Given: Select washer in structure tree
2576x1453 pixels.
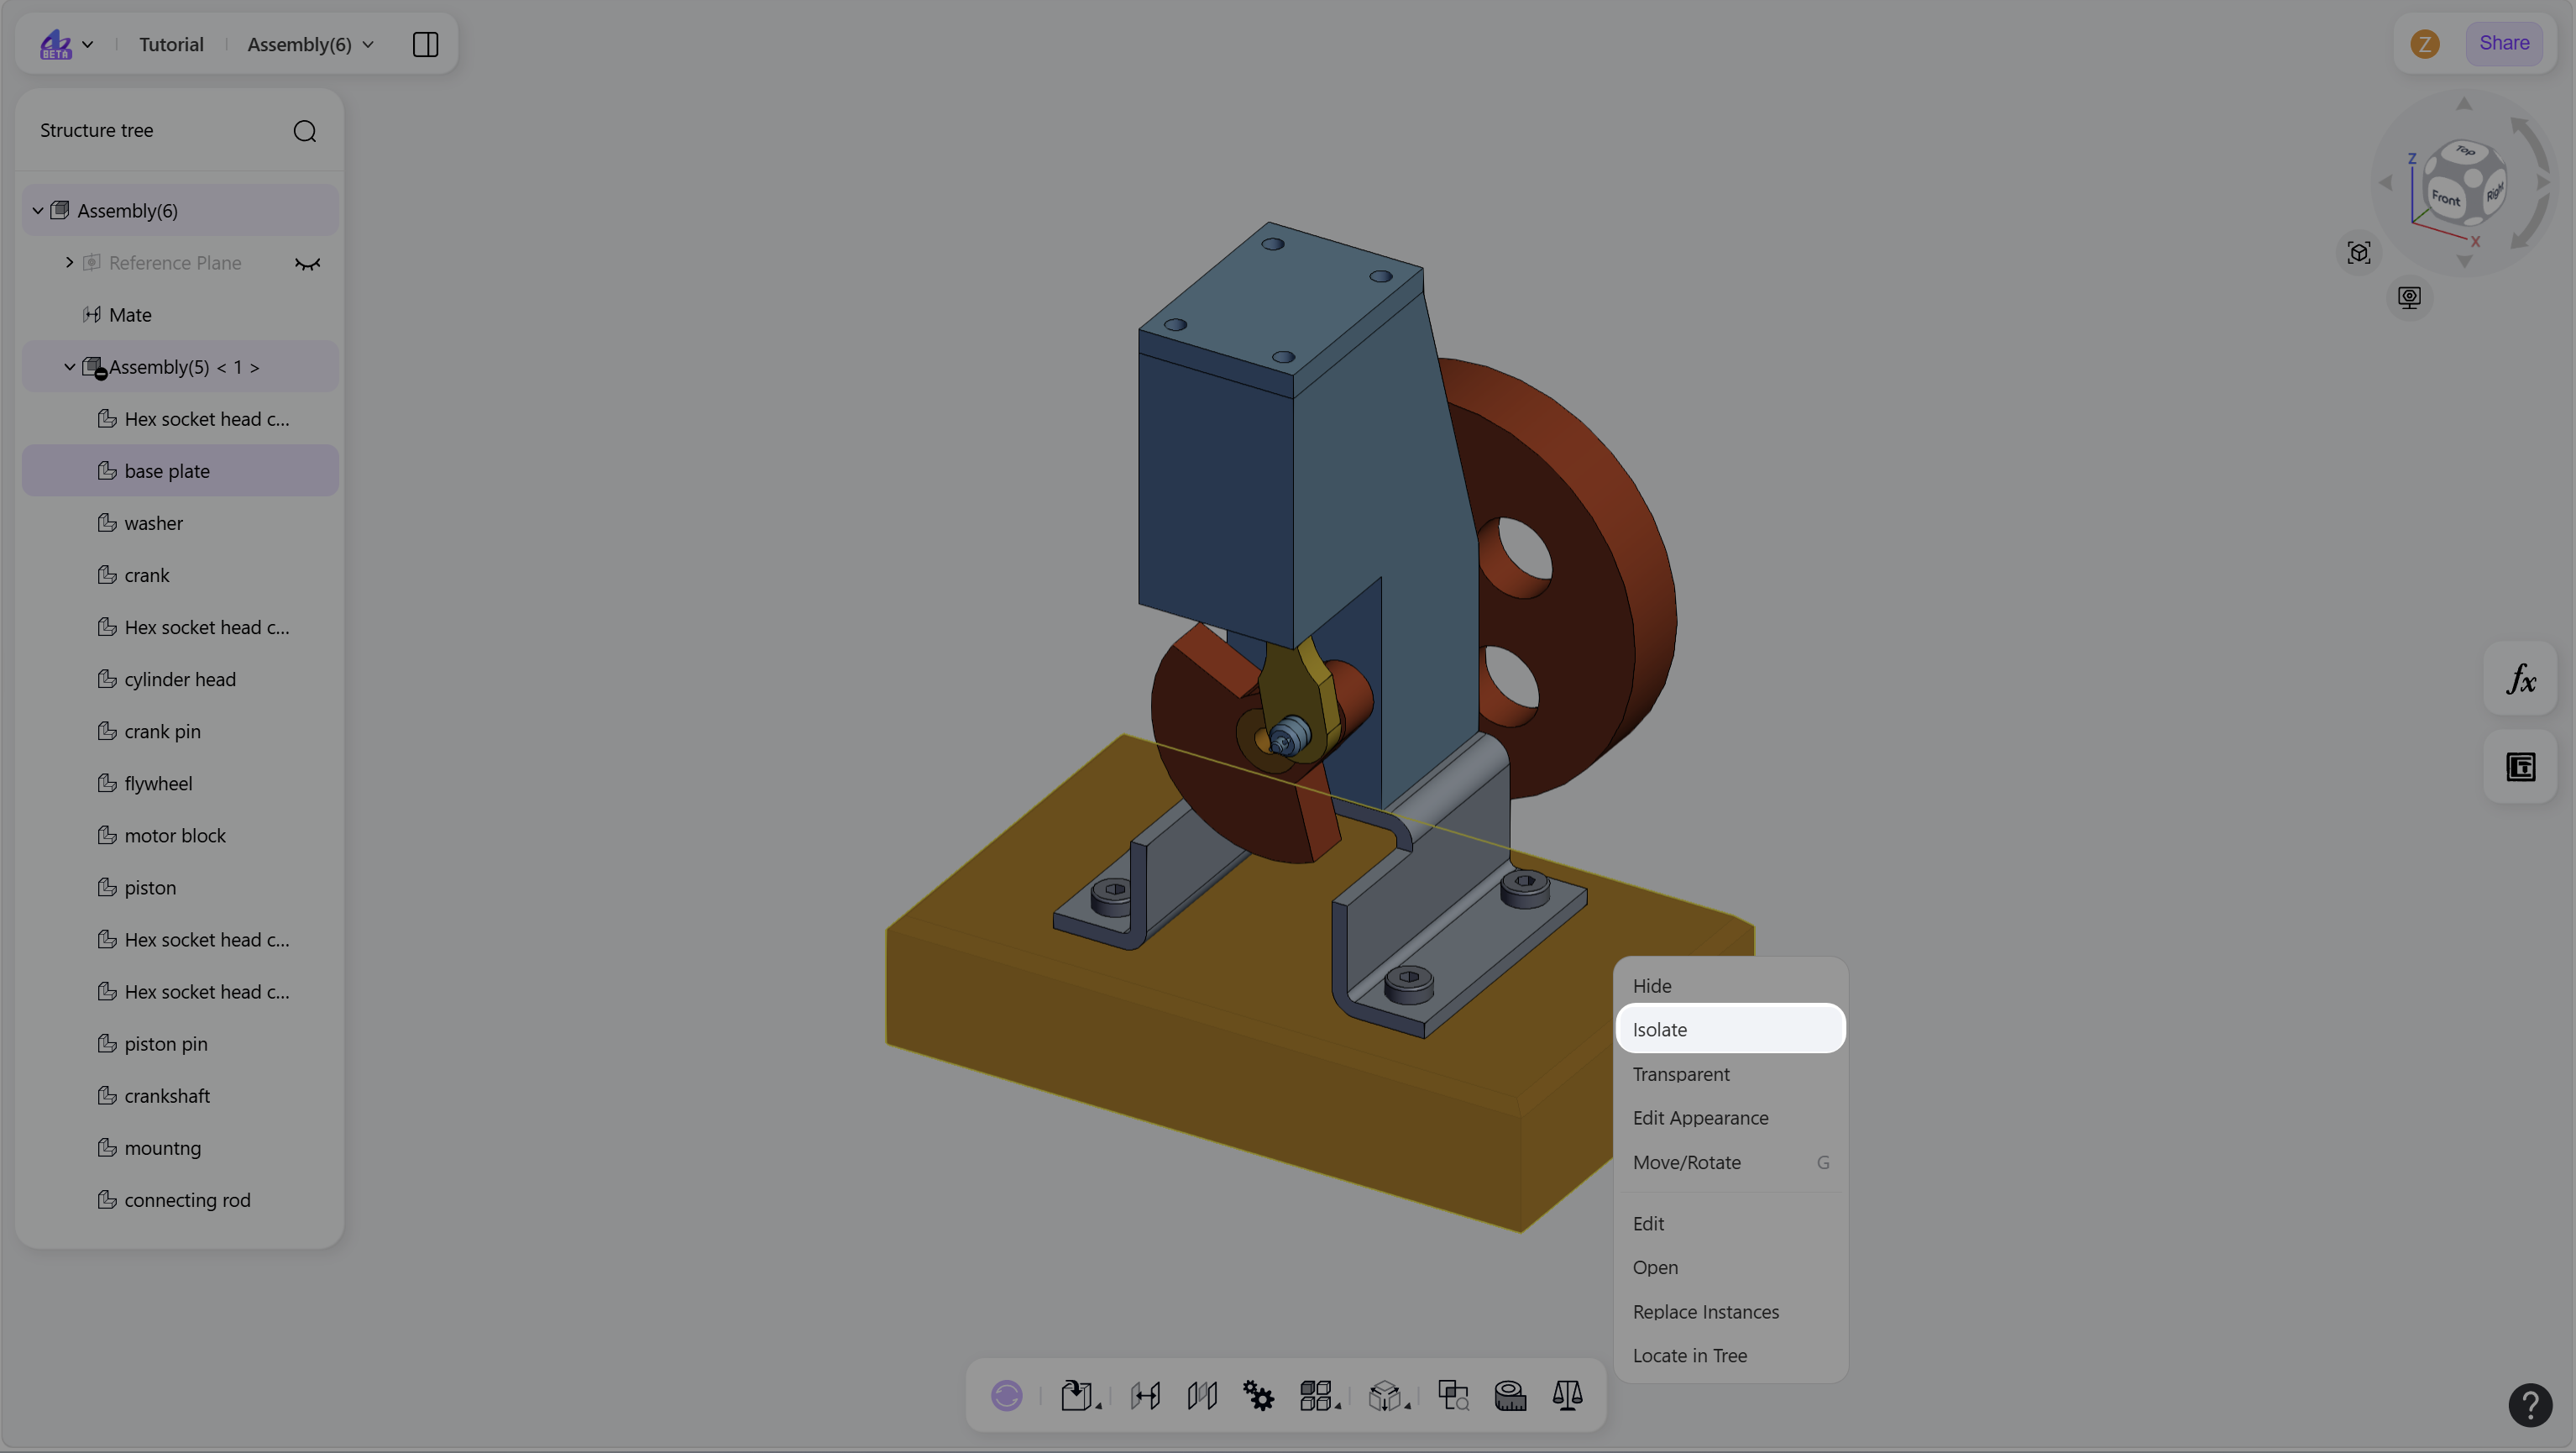Looking at the screenshot, I should pyautogui.click(x=180, y=523).
